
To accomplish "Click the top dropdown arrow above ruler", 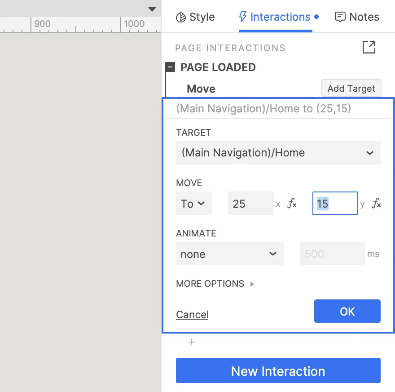I will [152, 9].
